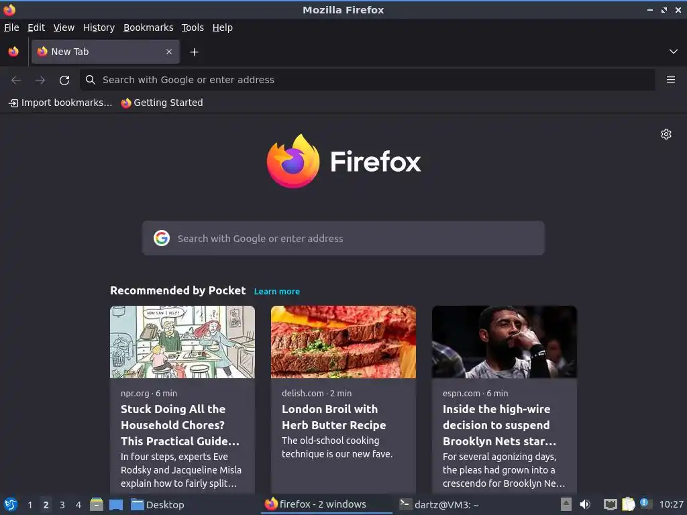Open the household chores cartoon thumbnail

pos(182,342)
